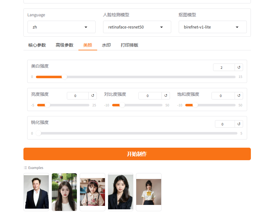This screenshot has width=254, height=214.
Task: Open the 抠图模型 birefnet-v1-lite dropdown
Action: [x=213, y=27]
